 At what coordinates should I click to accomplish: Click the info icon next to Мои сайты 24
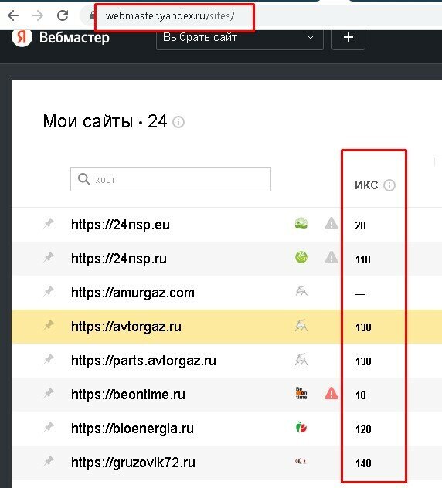(178, 122)
